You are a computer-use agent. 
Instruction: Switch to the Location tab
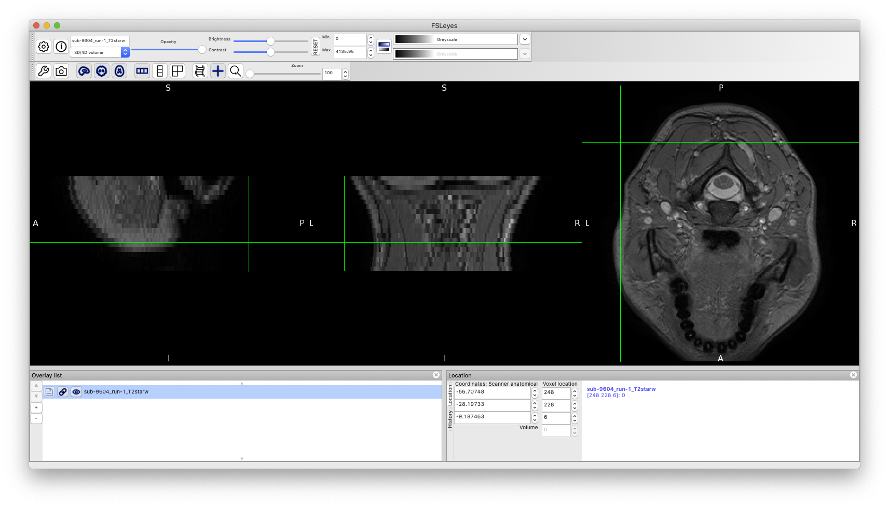pos(450,395)
